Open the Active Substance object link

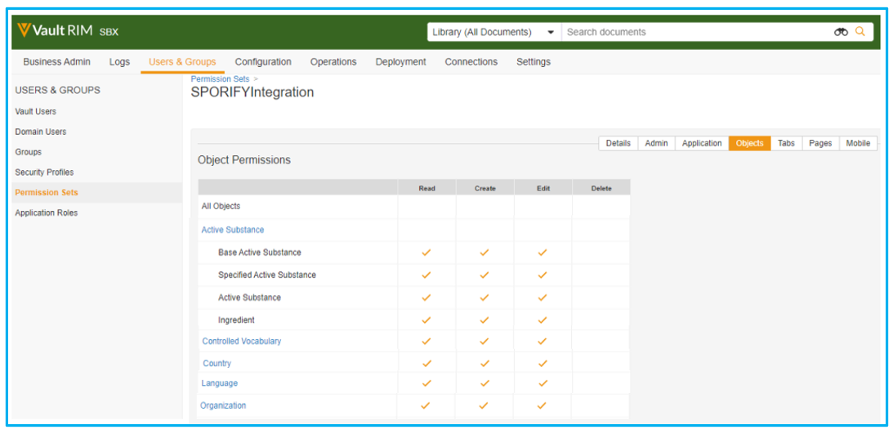click(233, 230)
